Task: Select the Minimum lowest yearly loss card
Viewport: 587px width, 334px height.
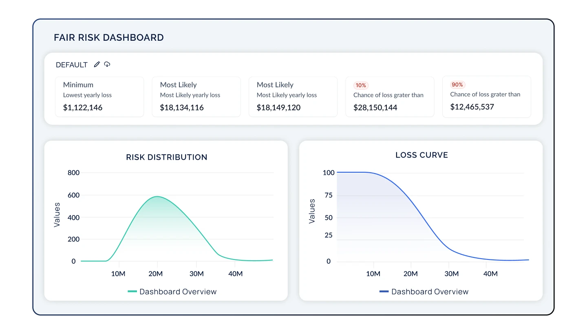Action: [99, 97]
